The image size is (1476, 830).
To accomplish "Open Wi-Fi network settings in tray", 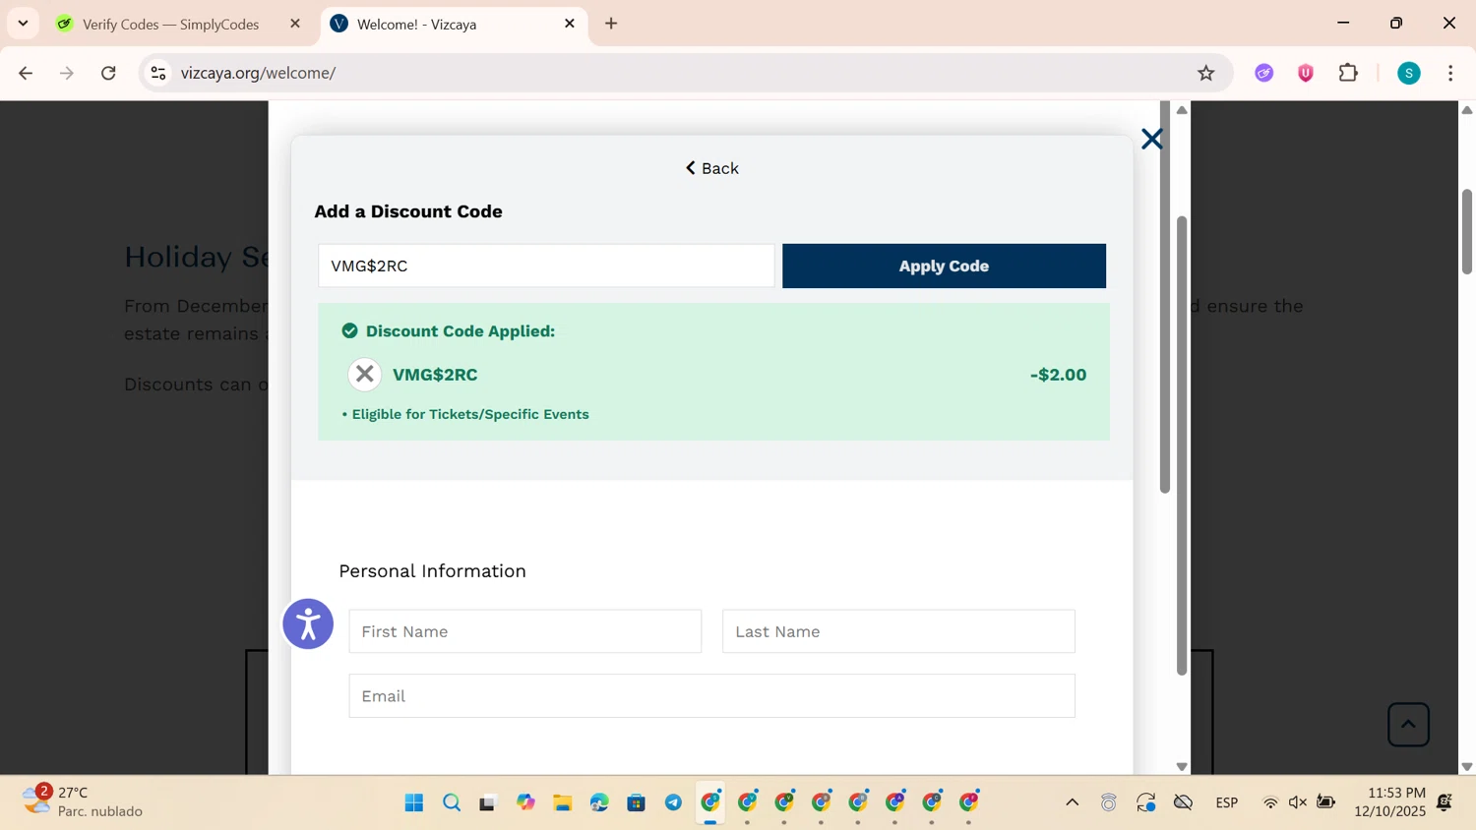I will click(1270, 802).
